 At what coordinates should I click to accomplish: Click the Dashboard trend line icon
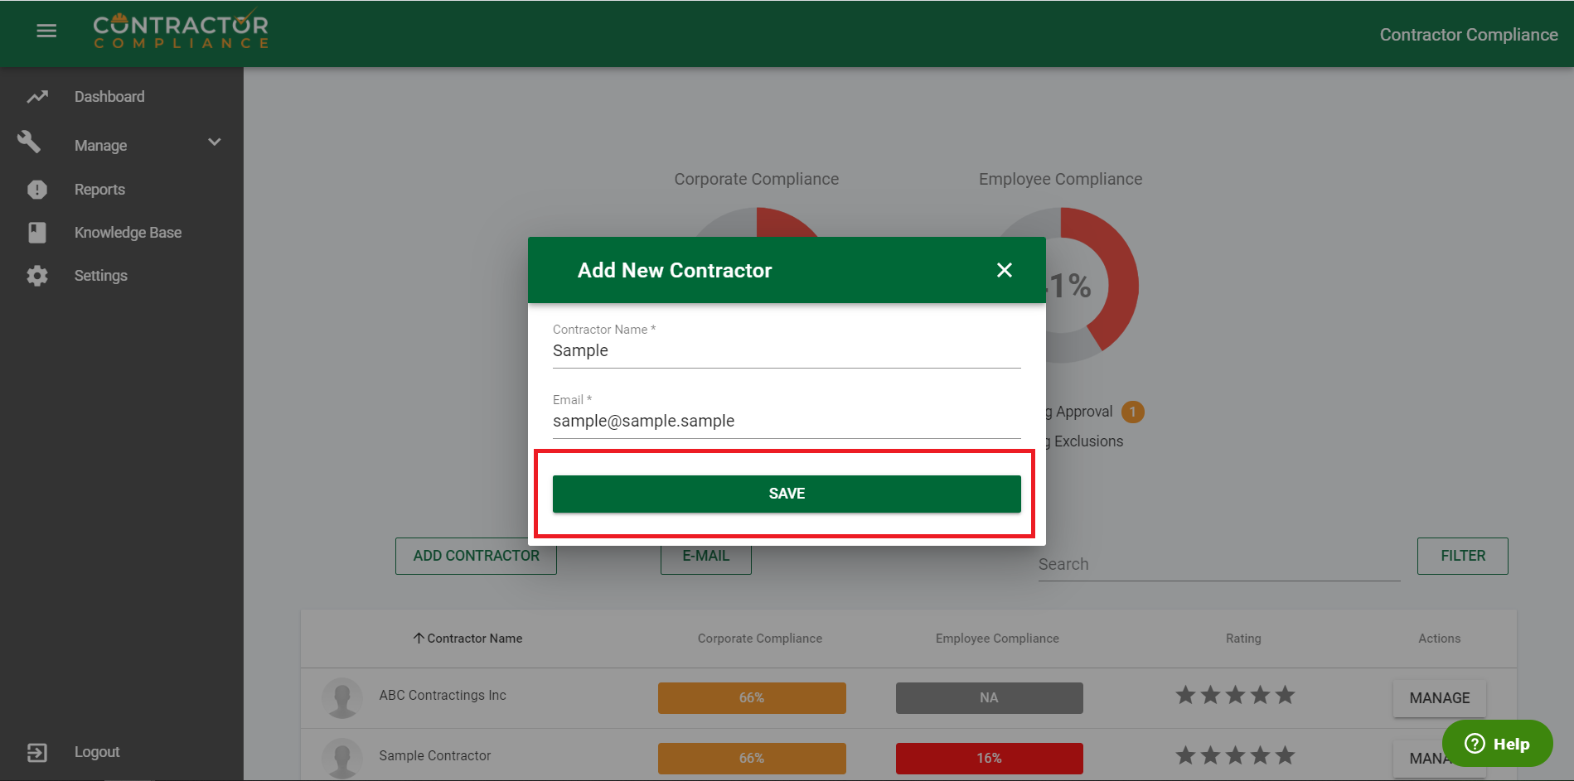pos(37,97)
